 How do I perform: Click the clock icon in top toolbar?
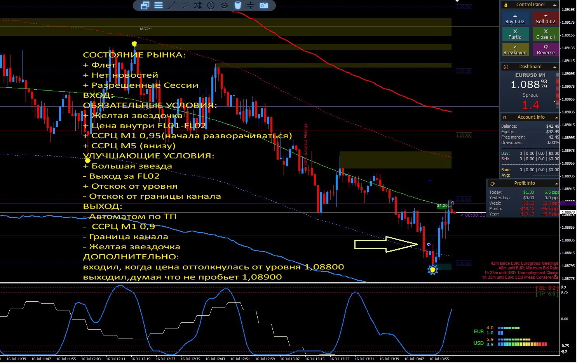(211, 5)
